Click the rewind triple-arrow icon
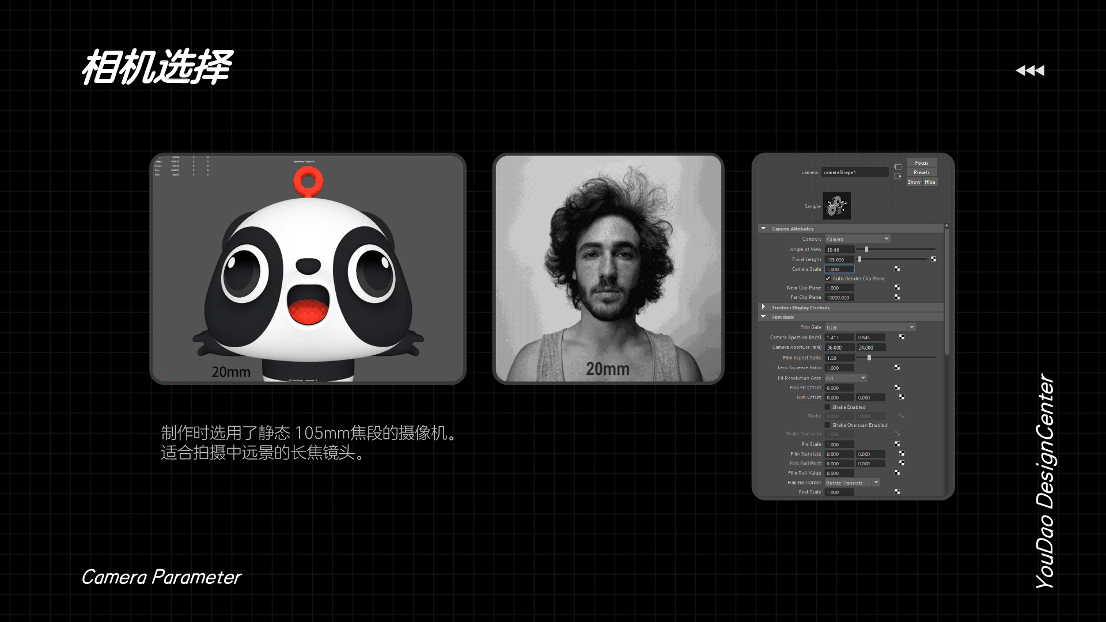The width and height of the screenshot is (1106, 622). click(1030, 70)
